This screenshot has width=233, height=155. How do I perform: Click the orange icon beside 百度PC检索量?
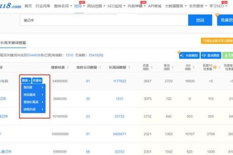click(x=215, y=67)
